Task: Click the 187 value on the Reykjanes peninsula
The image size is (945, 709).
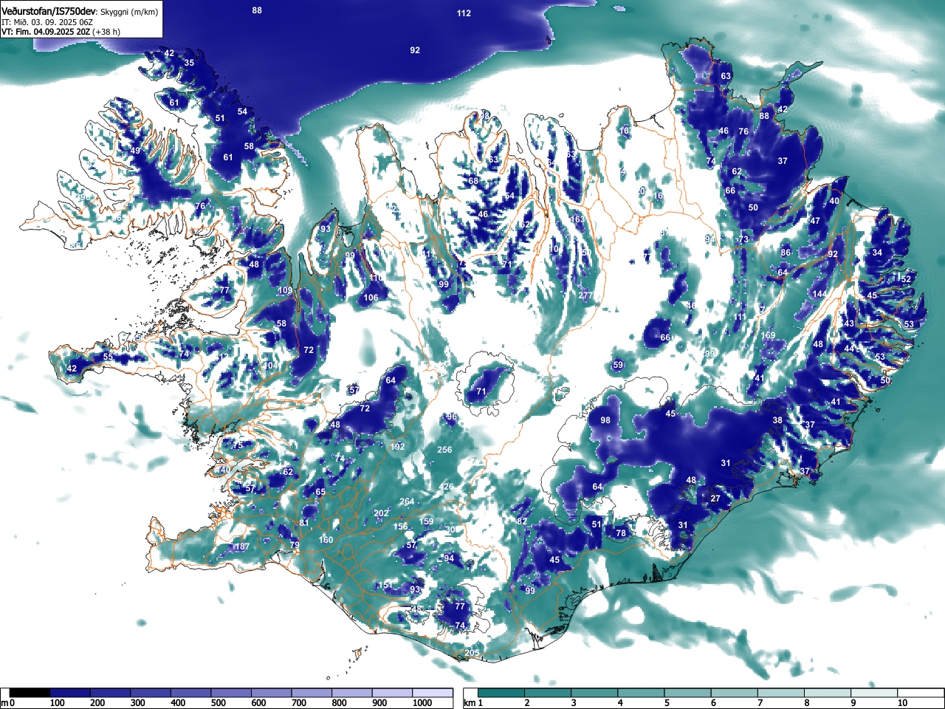Action: 242,547
